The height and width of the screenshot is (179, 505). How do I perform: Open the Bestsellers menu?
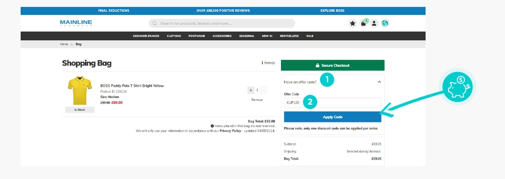(289, 36)
